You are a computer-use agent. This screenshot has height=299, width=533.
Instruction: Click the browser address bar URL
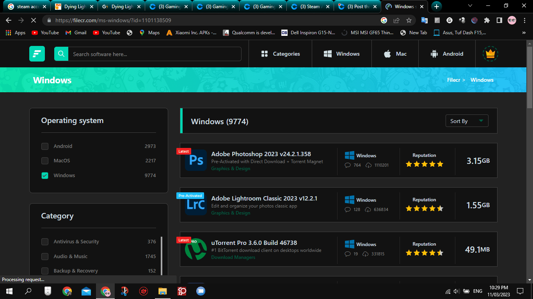tap(113, 20)
